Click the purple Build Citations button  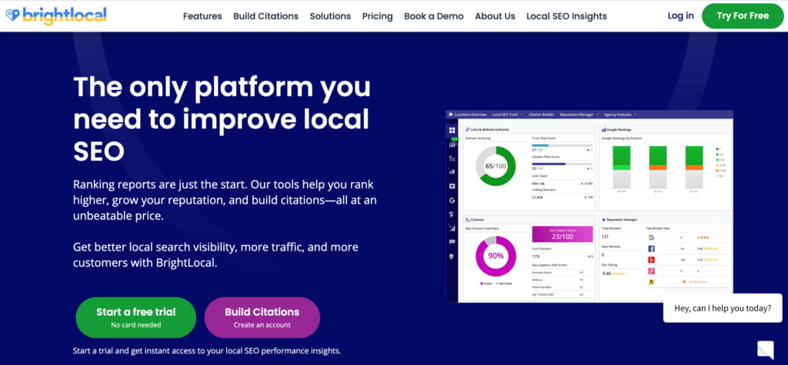click(x=262, y=318)
